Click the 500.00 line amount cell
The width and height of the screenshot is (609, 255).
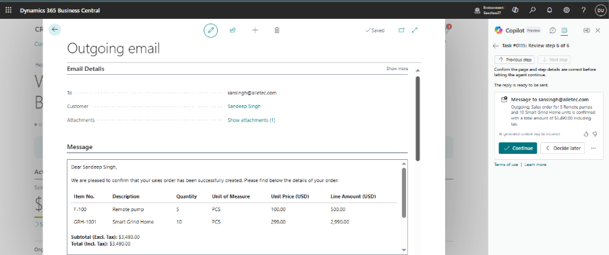pos(337,209)
